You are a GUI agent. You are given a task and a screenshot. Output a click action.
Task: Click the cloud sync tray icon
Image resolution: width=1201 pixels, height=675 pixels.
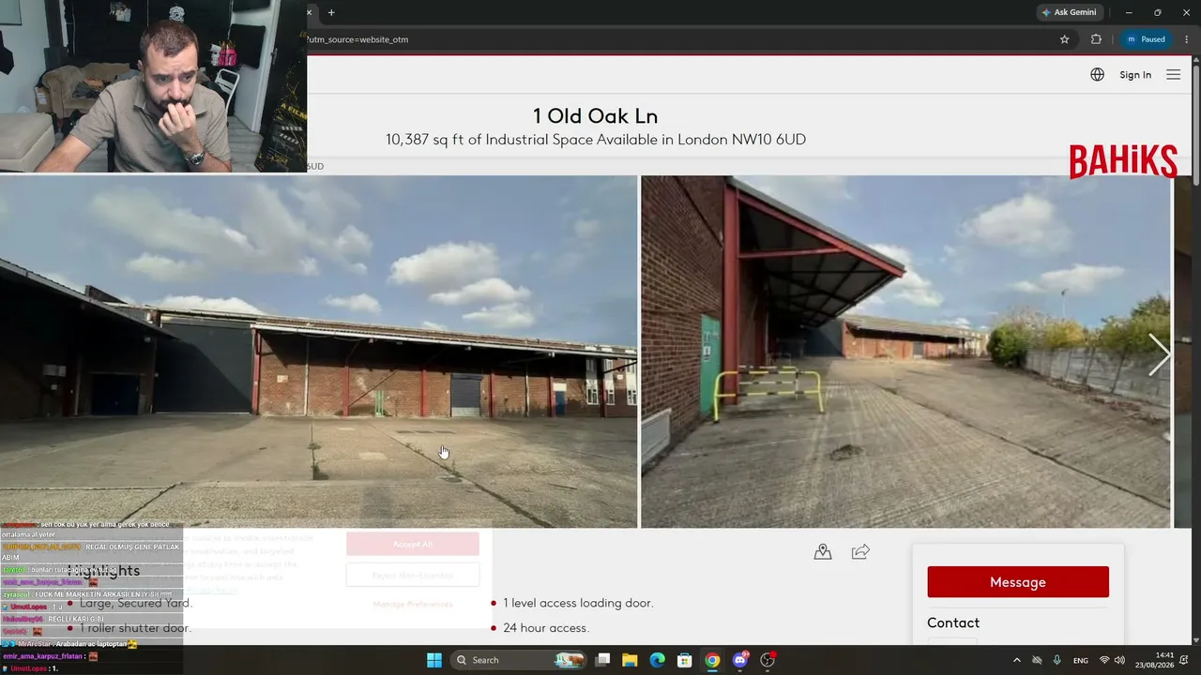tap(1037, 660)
